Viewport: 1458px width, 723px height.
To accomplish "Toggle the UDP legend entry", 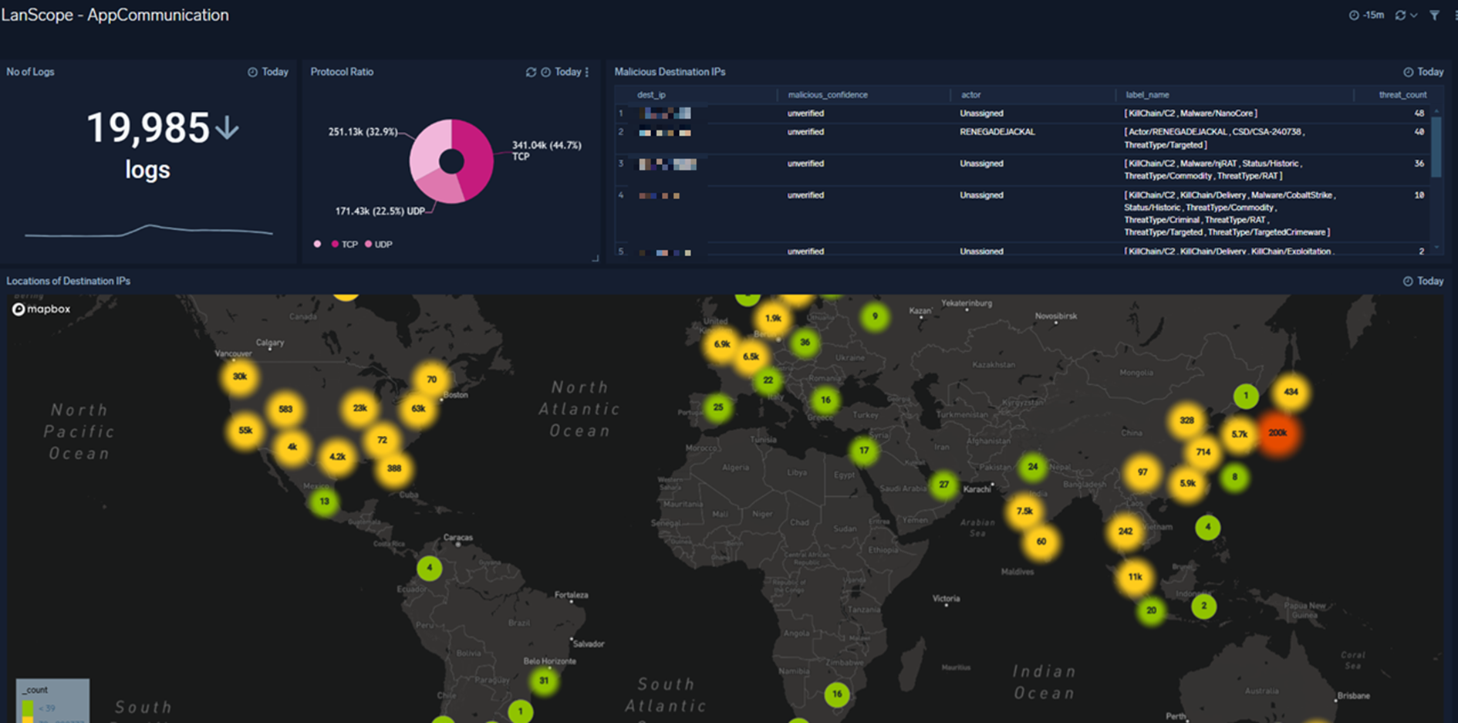I will pos(379,244).
